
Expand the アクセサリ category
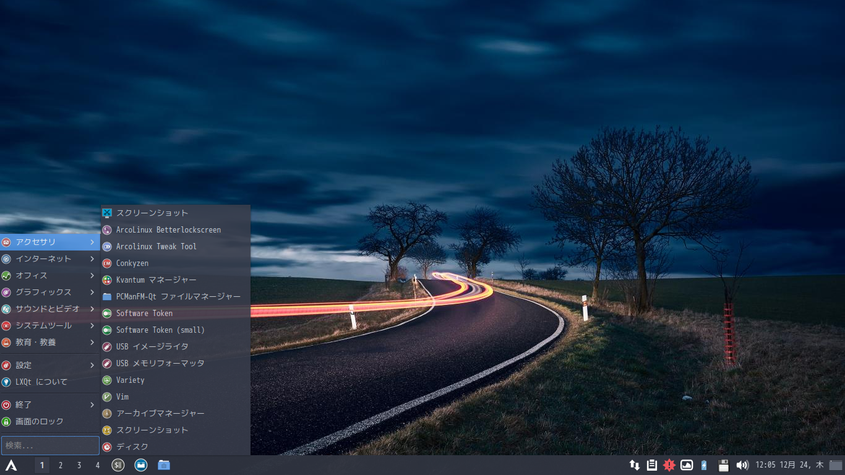[49, 242]
